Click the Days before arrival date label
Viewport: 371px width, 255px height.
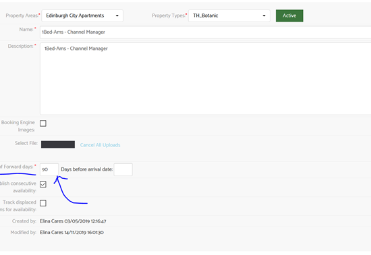[86, 169]
